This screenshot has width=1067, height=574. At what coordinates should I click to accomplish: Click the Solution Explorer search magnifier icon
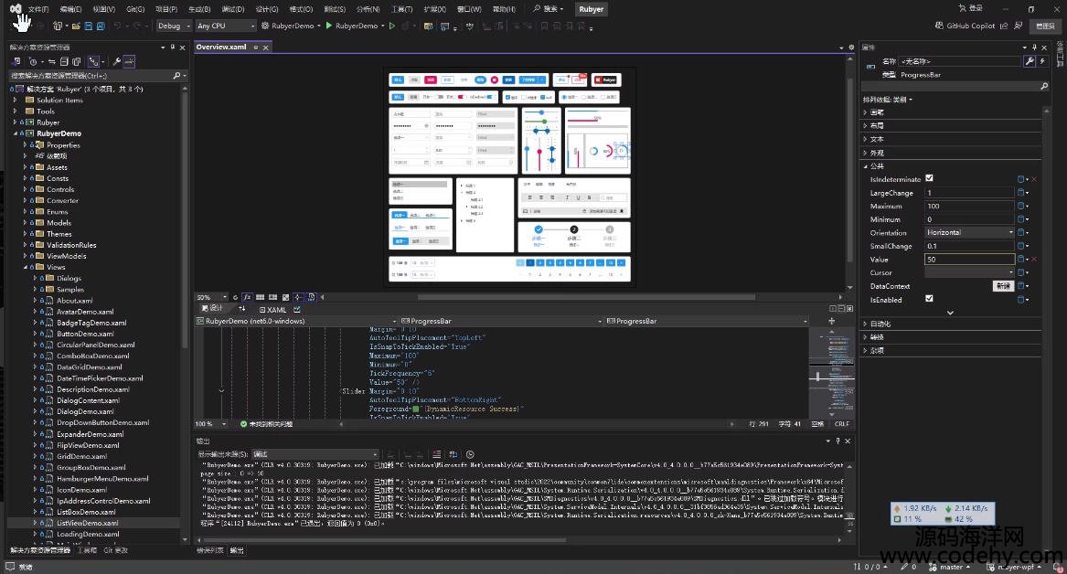[177, 76]
